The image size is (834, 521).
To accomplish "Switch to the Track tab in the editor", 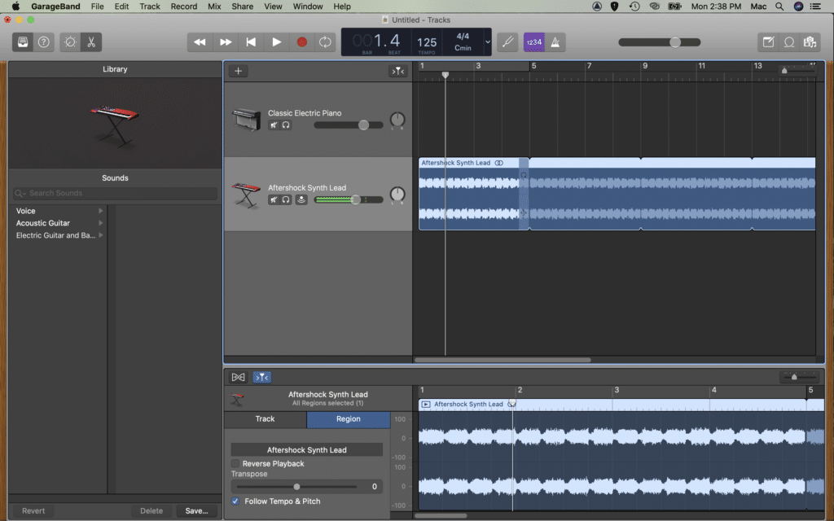I will coord(265,419).
